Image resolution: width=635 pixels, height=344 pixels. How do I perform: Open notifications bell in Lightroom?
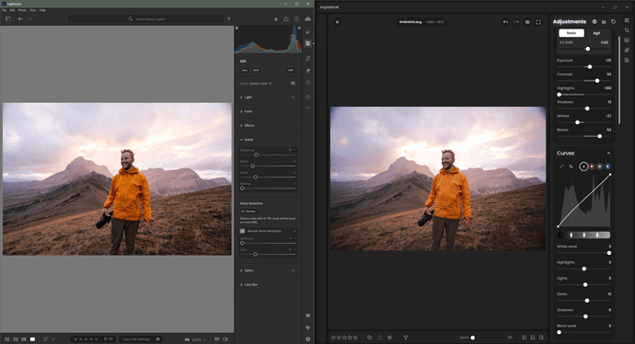pyautogui.click(x=276, y=19)
